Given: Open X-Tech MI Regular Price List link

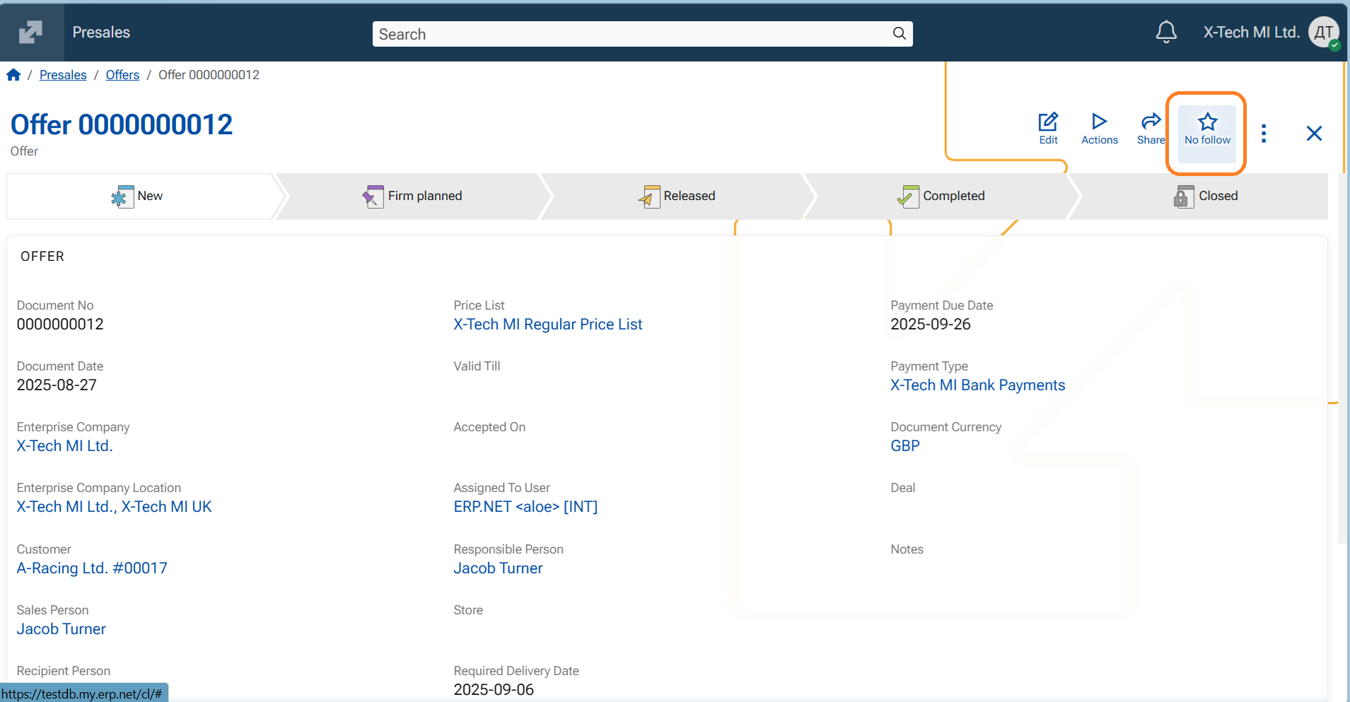Looking at the screenshot, I should tap(547, 324).
